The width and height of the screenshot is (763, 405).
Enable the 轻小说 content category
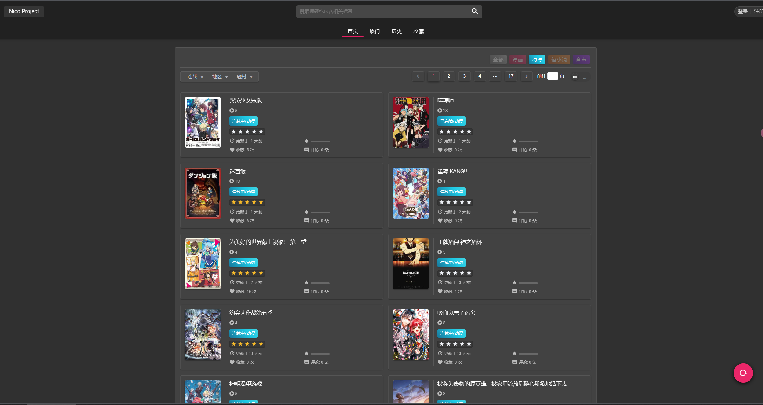coord(560,60)
